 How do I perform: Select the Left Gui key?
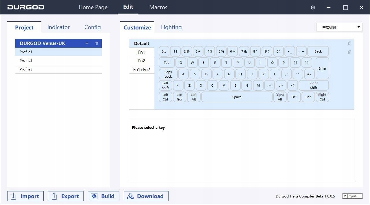180,97
